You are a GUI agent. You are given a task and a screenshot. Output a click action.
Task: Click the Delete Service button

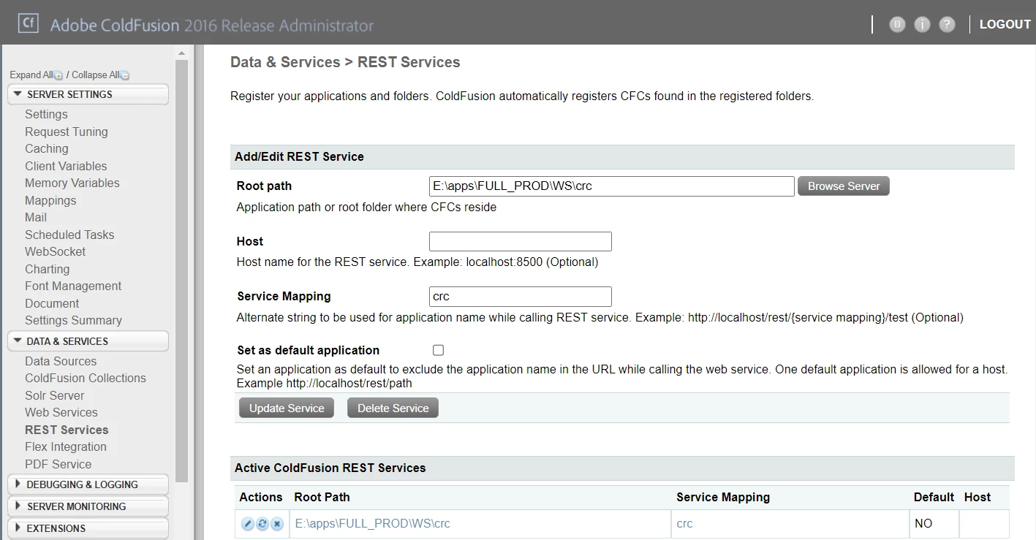393,408
